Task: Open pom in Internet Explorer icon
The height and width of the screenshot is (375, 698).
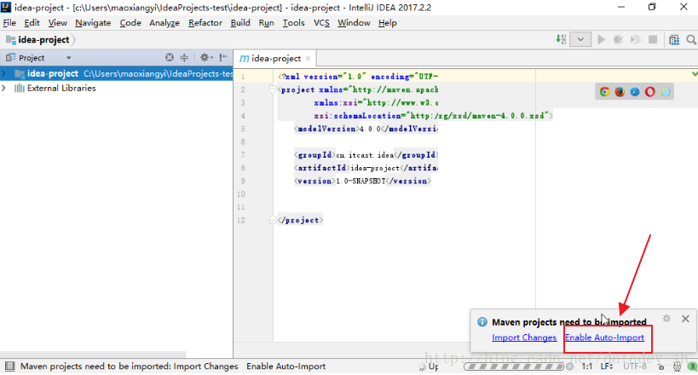Action: point(666,92)
